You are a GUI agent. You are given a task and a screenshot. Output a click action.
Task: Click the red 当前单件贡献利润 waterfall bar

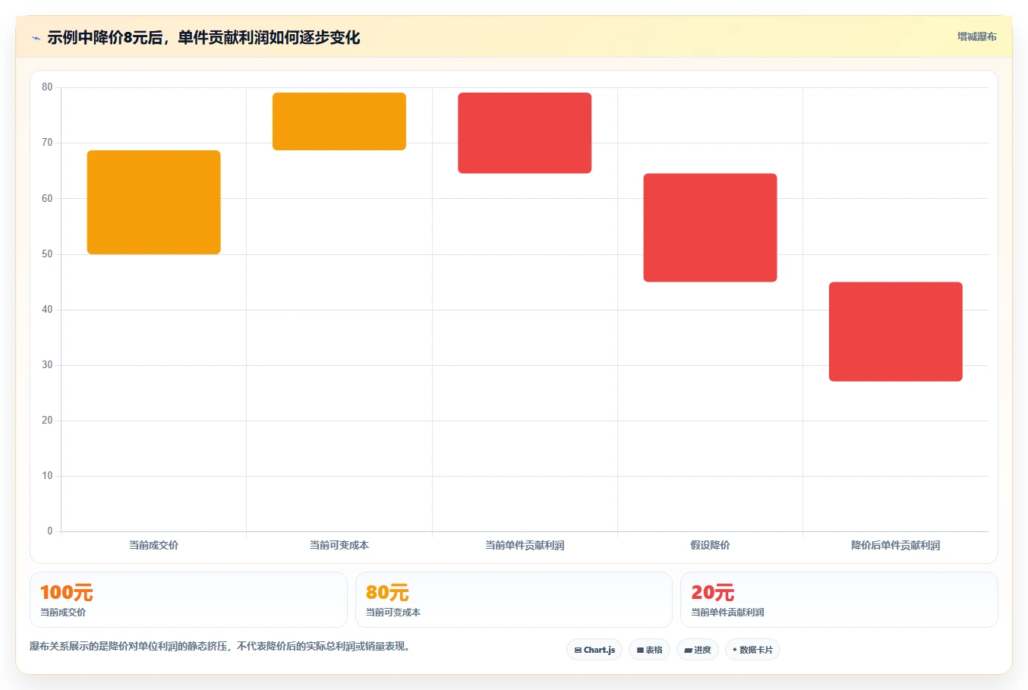(x=525, y=133)
